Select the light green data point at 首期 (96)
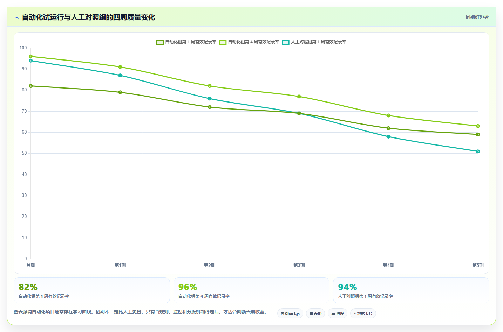This screenshot has width=503, height=332. coord(31,56)
